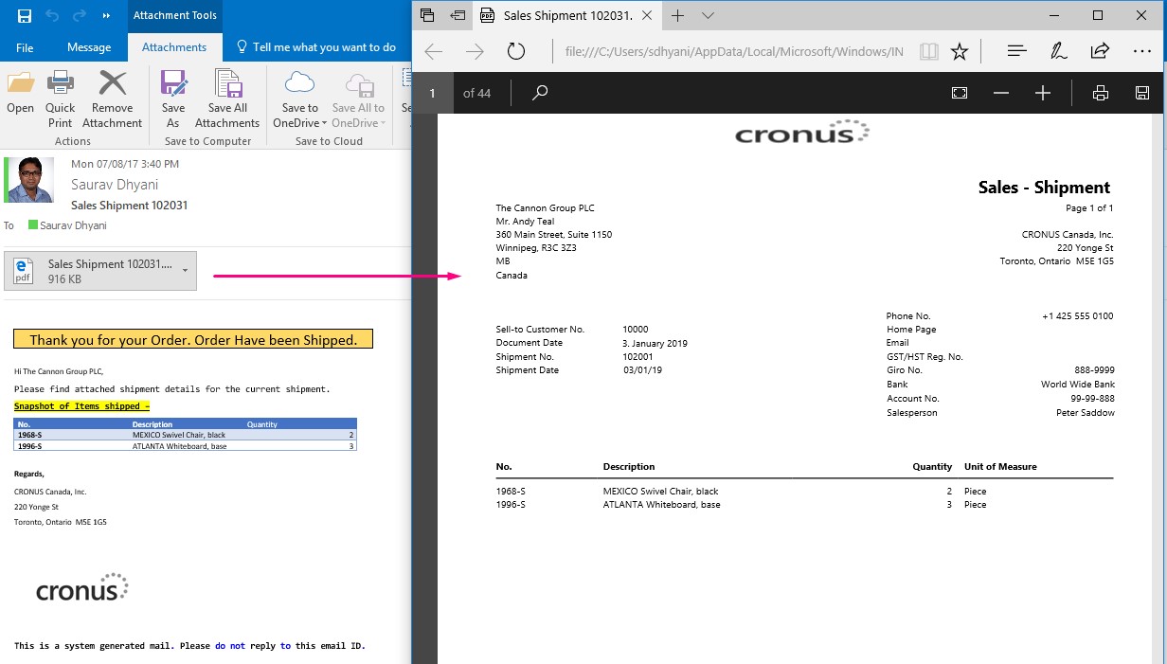Viewport: 1167px width, 664px height.
Task: Click the Redo arrow in Outlook title bar
Action: (x=79, y=16)
